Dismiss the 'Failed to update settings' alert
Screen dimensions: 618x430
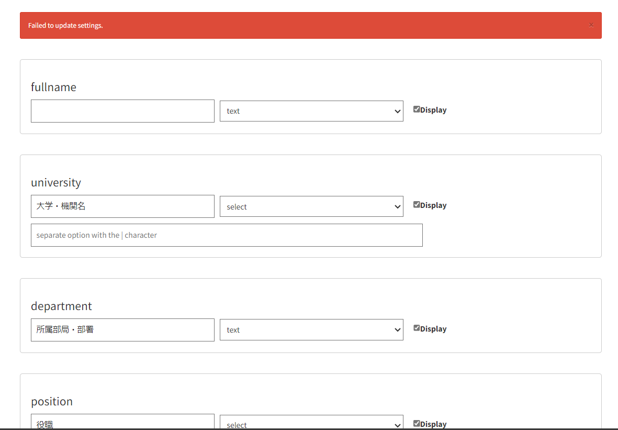591,25
